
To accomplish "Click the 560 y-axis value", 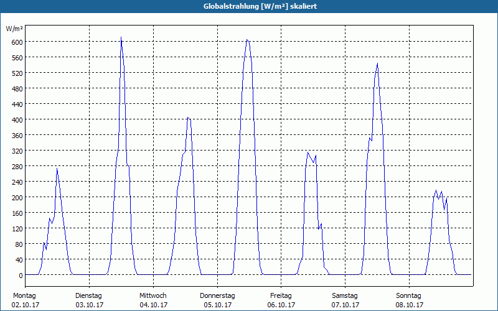I will 16,58.
